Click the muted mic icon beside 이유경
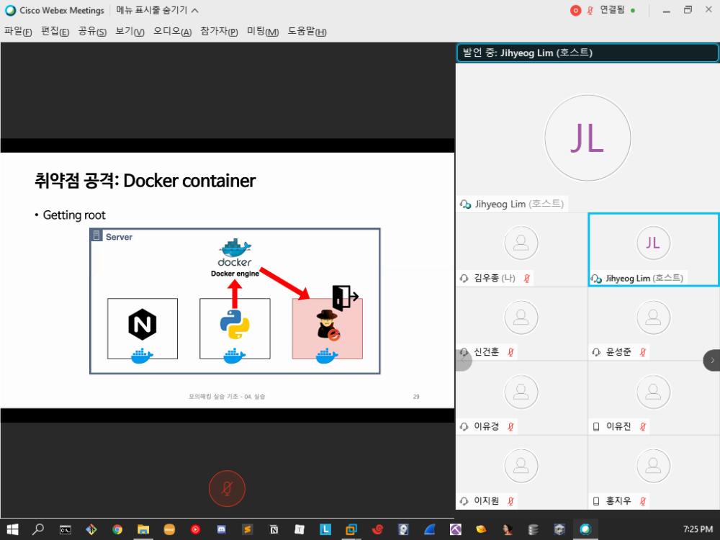The width and height of the screenshot is (720, 540). (x=510, y=426)
